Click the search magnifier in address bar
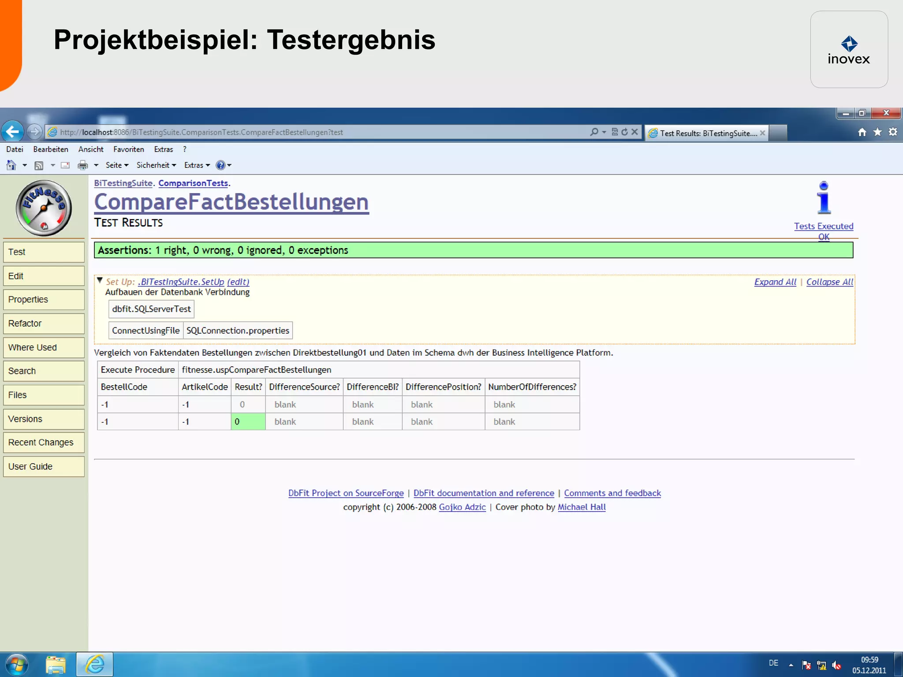This screenshot has width=903, height=677. coord(594,132)
